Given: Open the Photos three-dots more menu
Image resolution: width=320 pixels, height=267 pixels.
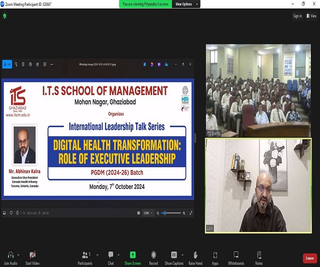Looking at the screenshot, I should pos(52,65).
